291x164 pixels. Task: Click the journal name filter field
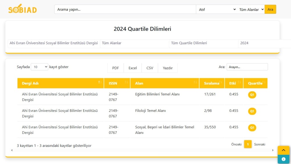pyautogui.click(x=54, y=43)
